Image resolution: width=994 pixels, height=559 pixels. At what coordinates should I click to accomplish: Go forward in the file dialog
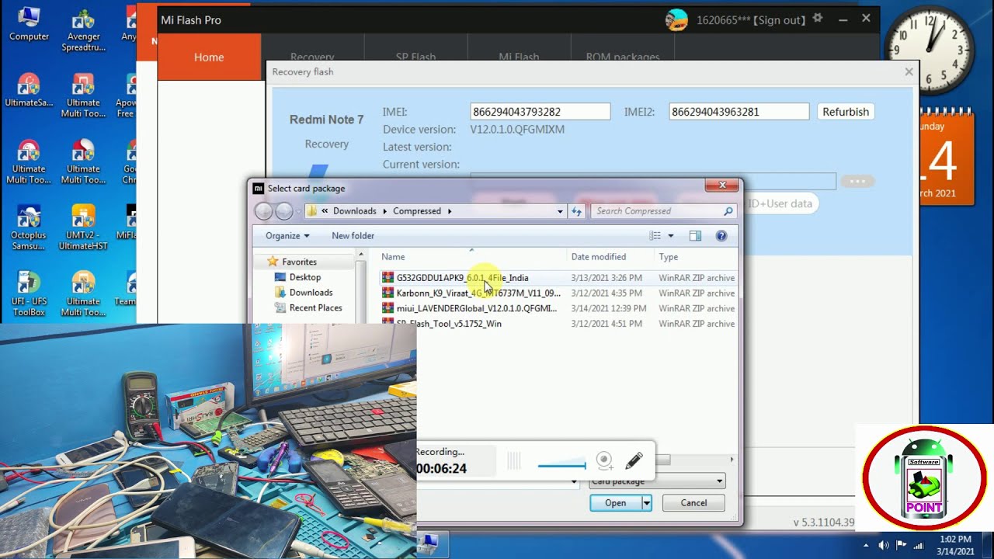(284, 211)
